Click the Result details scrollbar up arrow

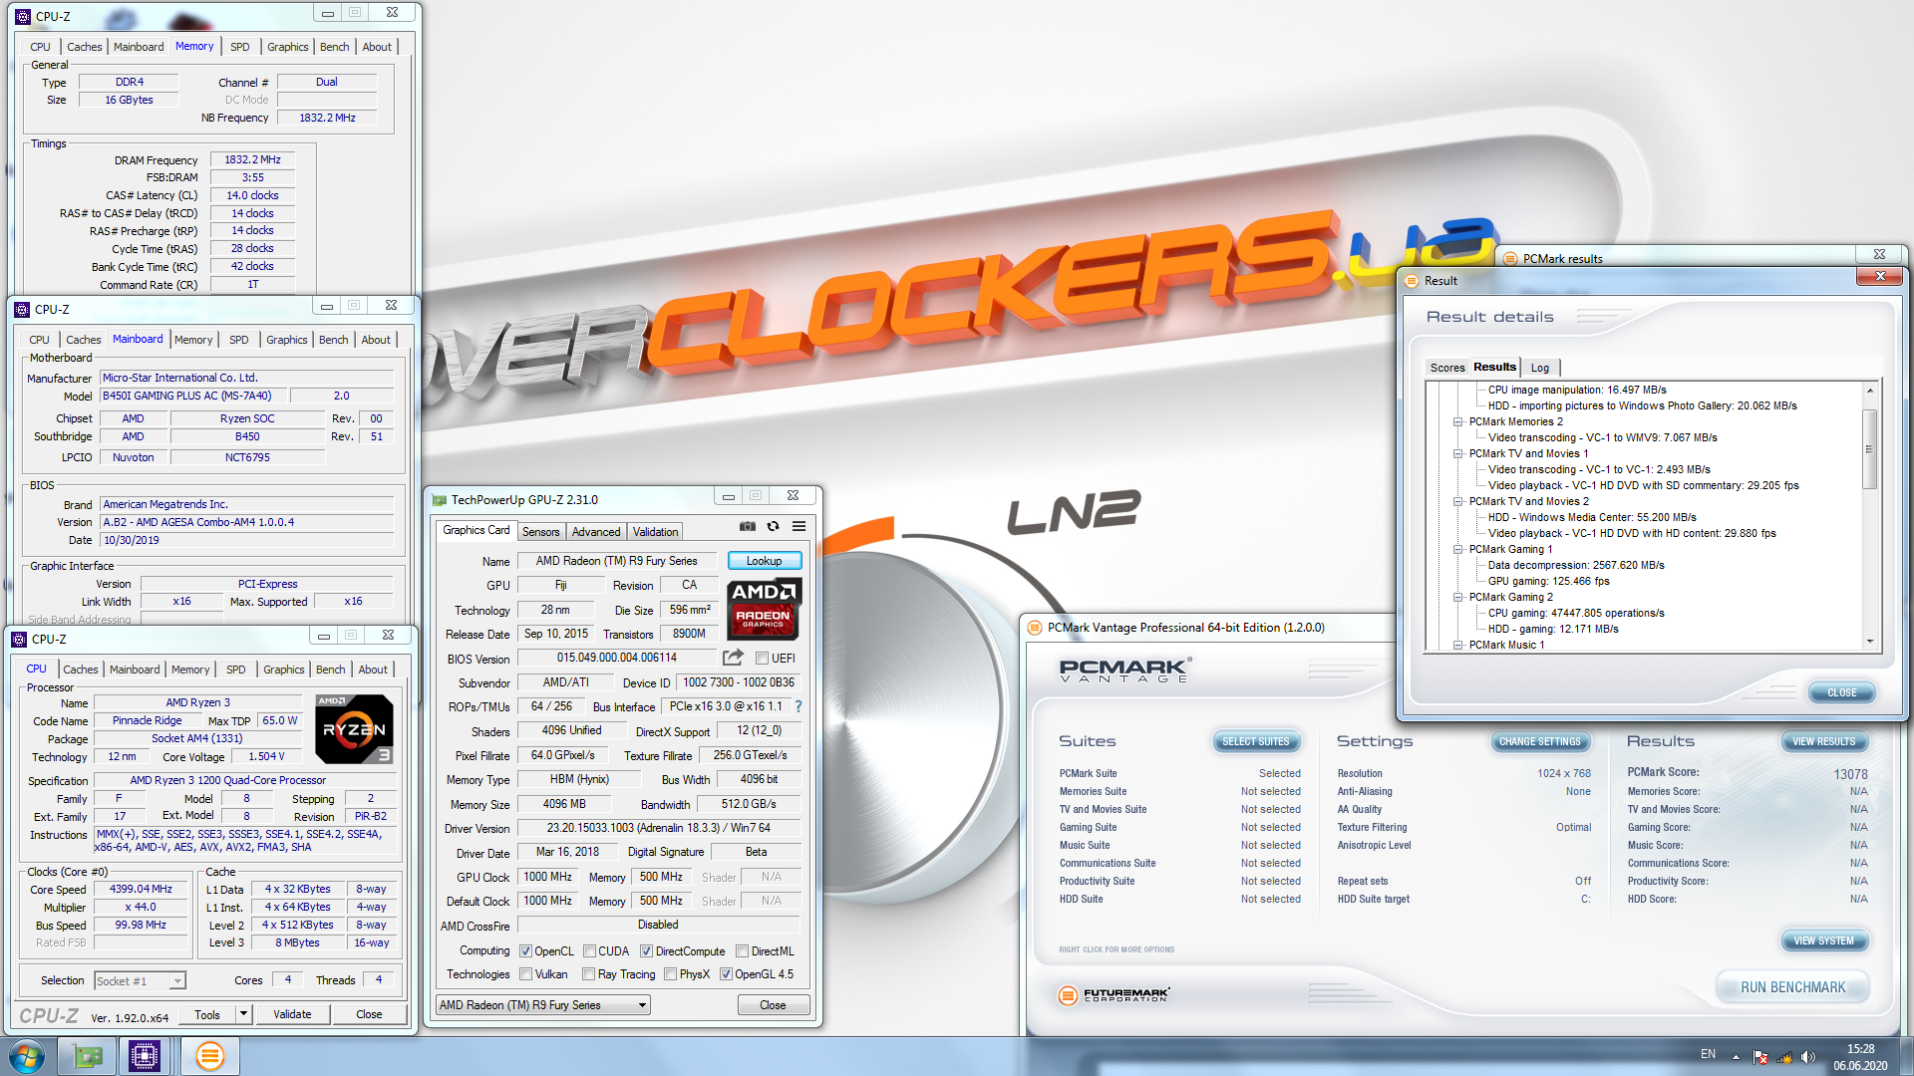[1870, 391]
